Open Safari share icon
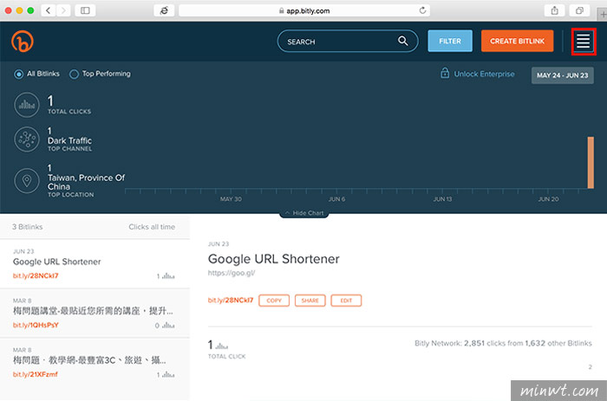 pyautogui.click(x=555, y=10)
